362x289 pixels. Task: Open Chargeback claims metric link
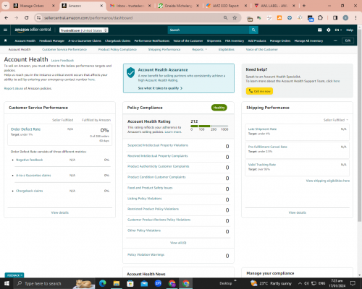(29, 191)
